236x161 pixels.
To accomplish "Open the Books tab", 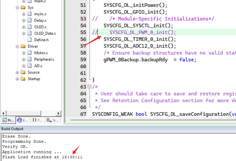I will pyautogui.click(x=23, y=120).
